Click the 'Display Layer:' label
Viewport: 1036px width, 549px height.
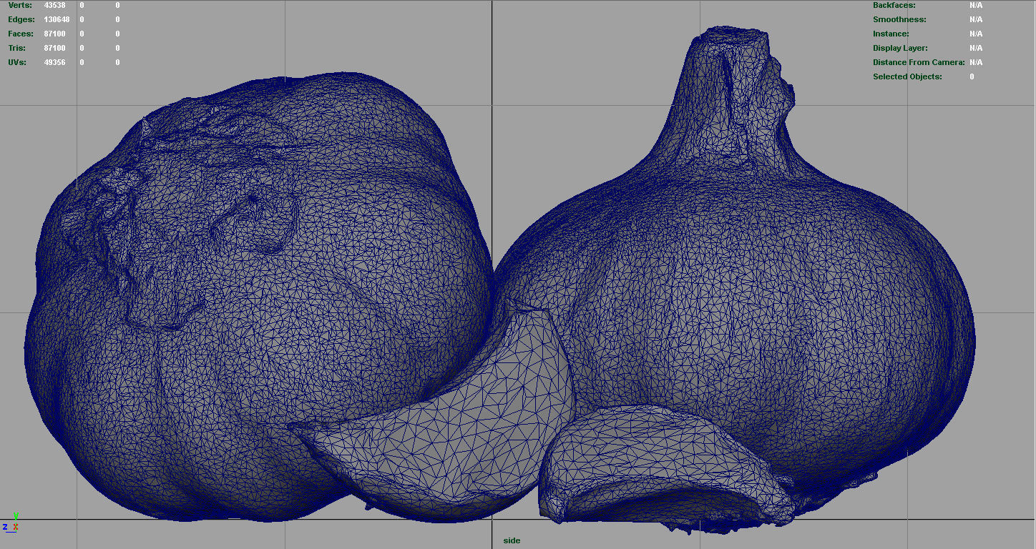pyautogui.click(x=900, y=48)
